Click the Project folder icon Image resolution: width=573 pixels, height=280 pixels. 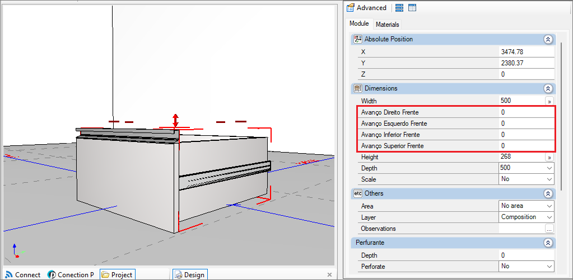coord(105,274)
